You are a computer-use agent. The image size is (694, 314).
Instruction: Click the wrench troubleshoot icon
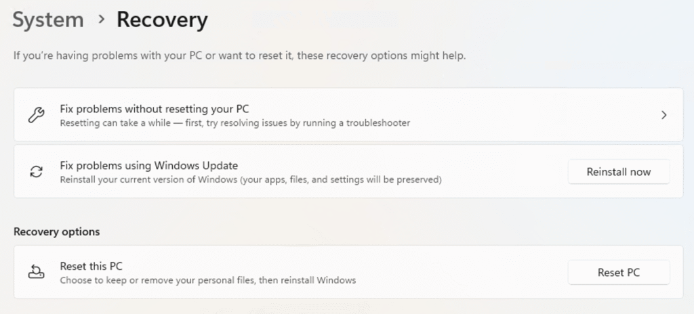pyautogui.click(x=36, y=115)
